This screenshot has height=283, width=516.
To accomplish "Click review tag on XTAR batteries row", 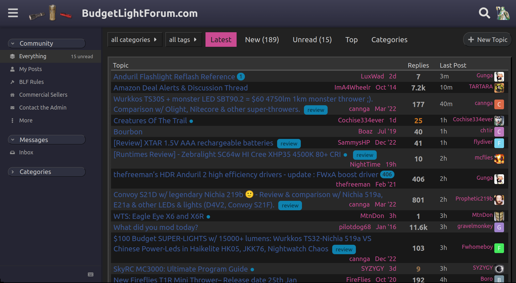I will [x=289, y=143].
